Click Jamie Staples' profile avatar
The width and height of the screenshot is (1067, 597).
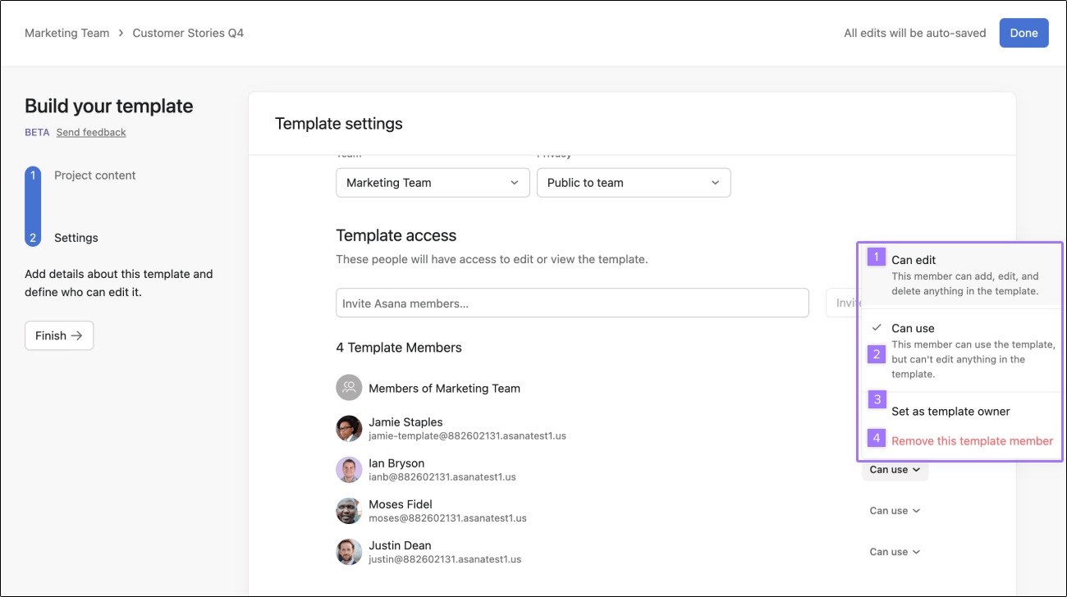tap(349, 429)
